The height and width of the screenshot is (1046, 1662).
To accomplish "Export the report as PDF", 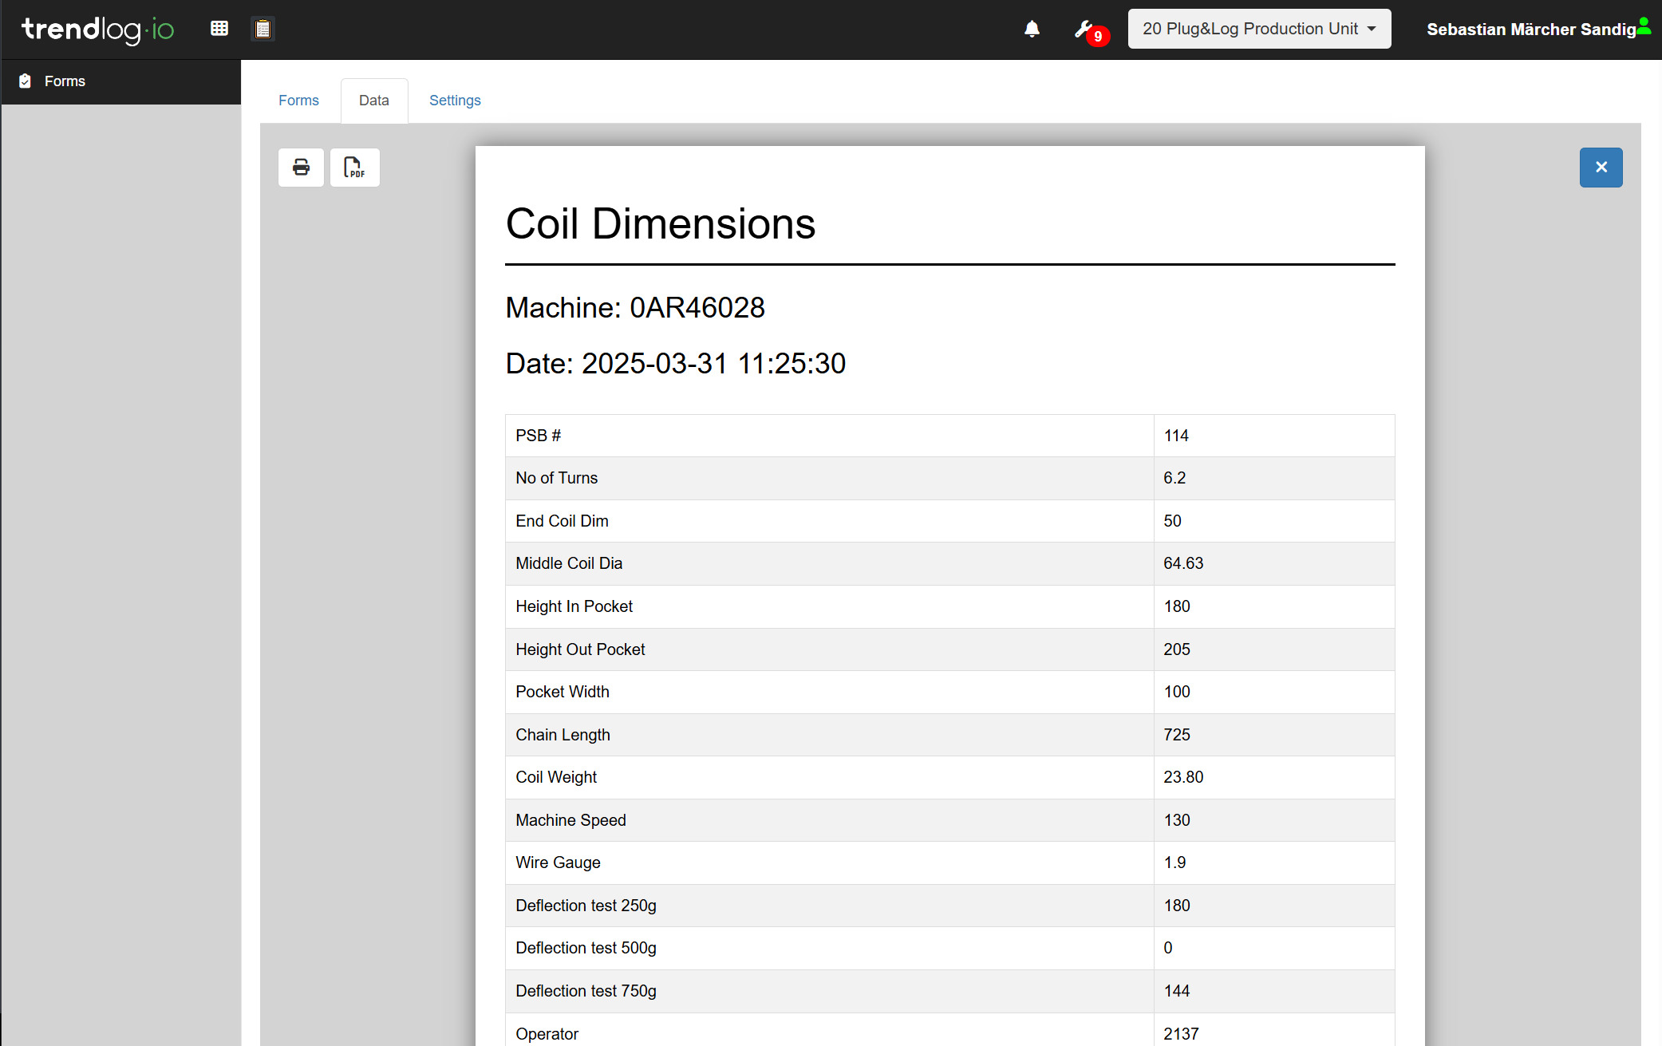I will pos(355,168).
